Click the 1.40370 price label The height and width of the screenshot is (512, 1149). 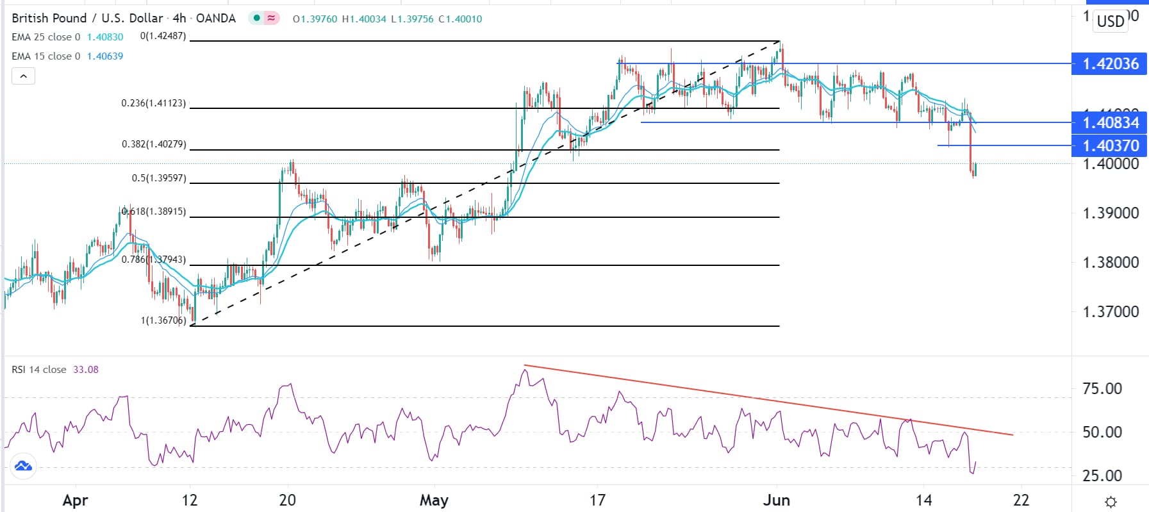coord(1110,146)
